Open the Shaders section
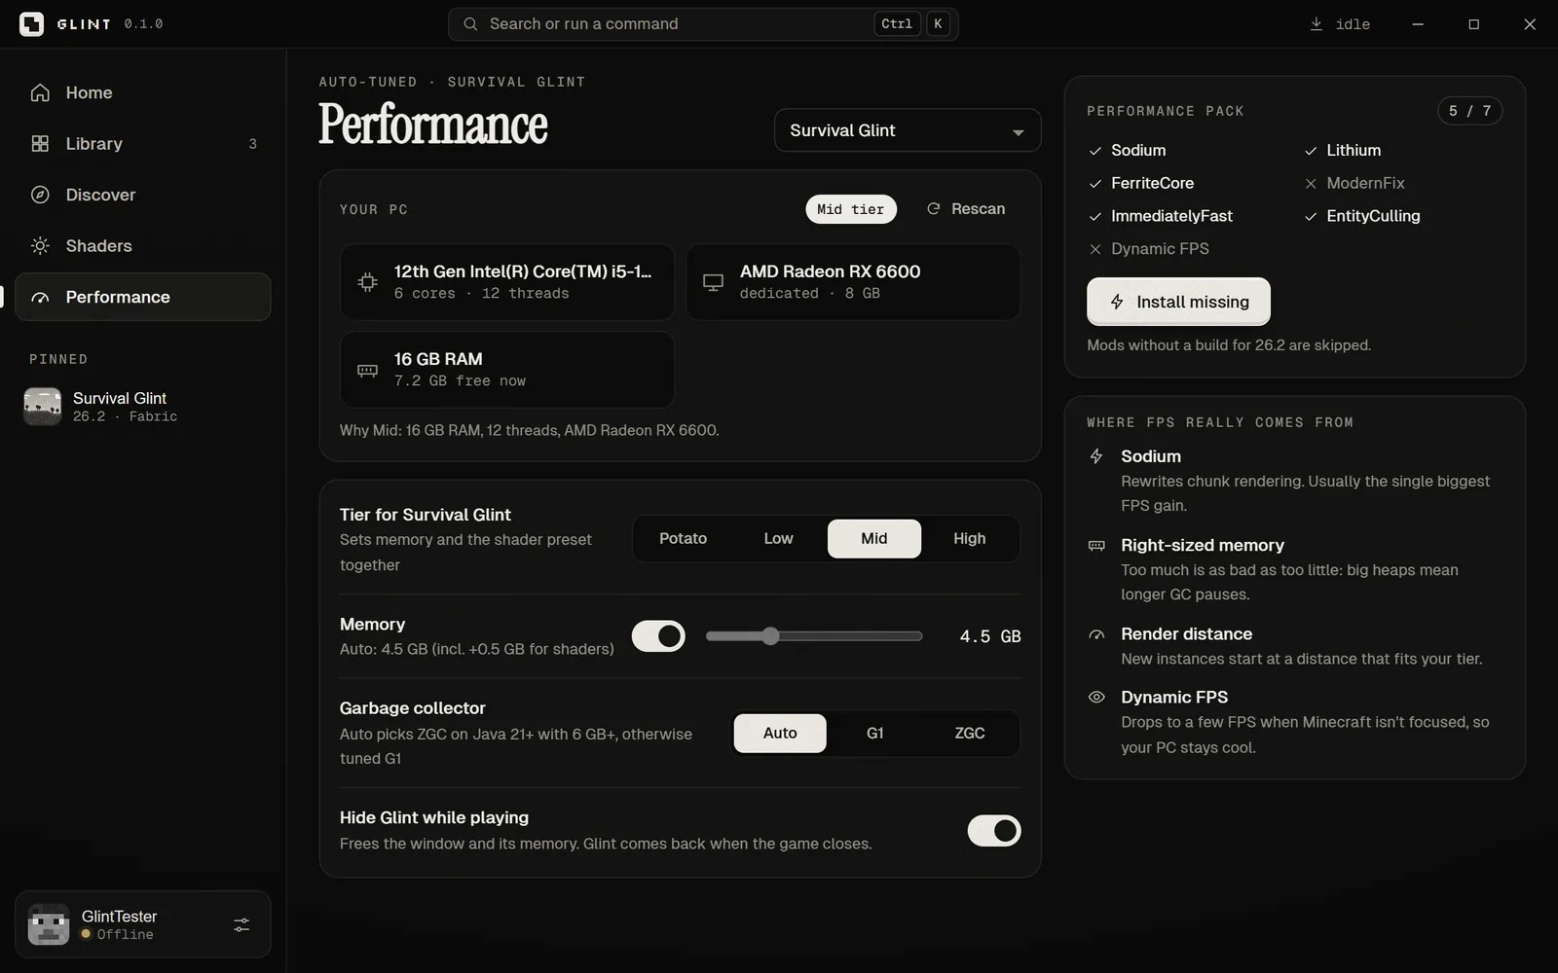 click(143, 246)
